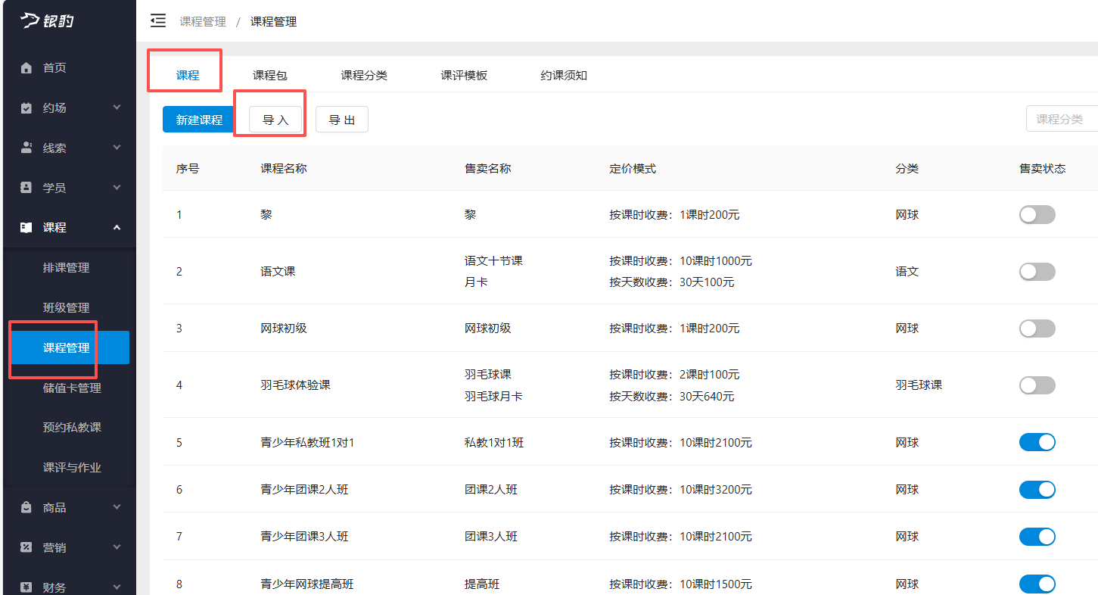
Task: Click the 新建课程 button
Action: tap(197, 119)
